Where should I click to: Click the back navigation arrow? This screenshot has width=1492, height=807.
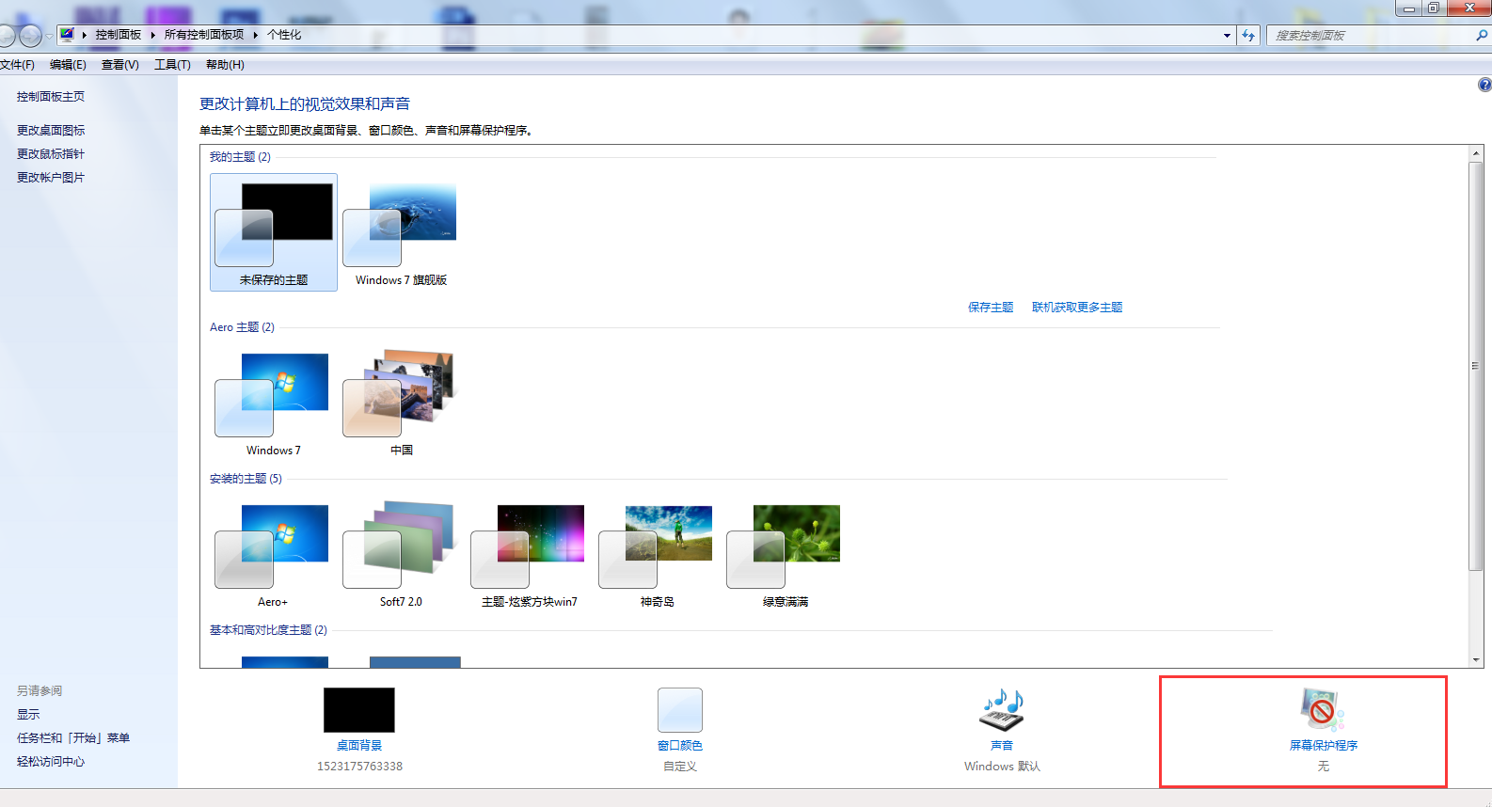click(x=6, y=36)
